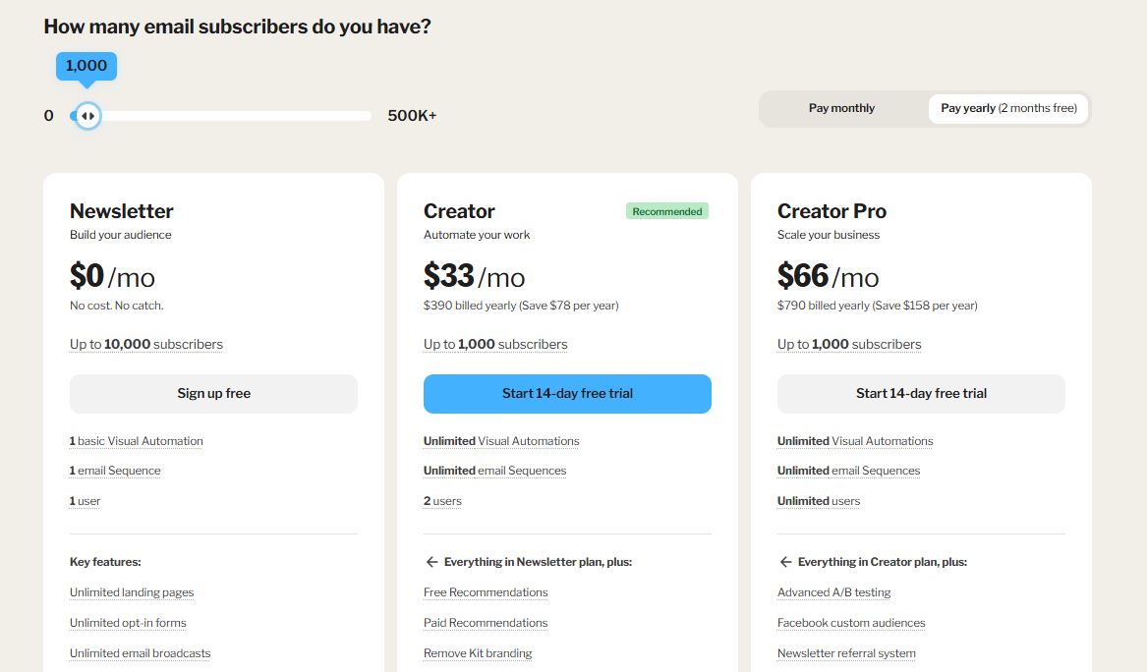This screenshot has height=672, width=1147.
Task: Click the Recommended badge on the Creator plan
Action: [667, 211]
